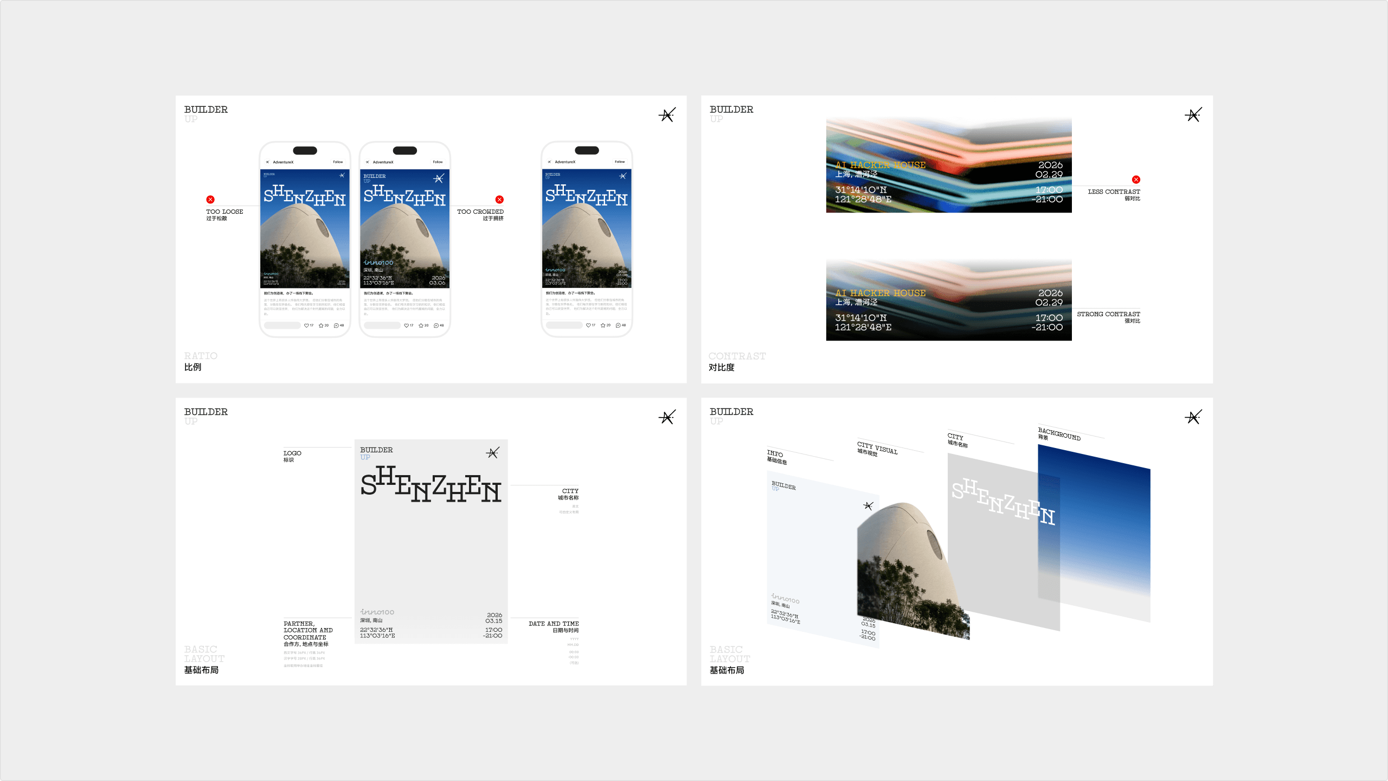Click the star logo on the gray Shenzhen poster
1388x781 pixels.
(x=492, y=453)
